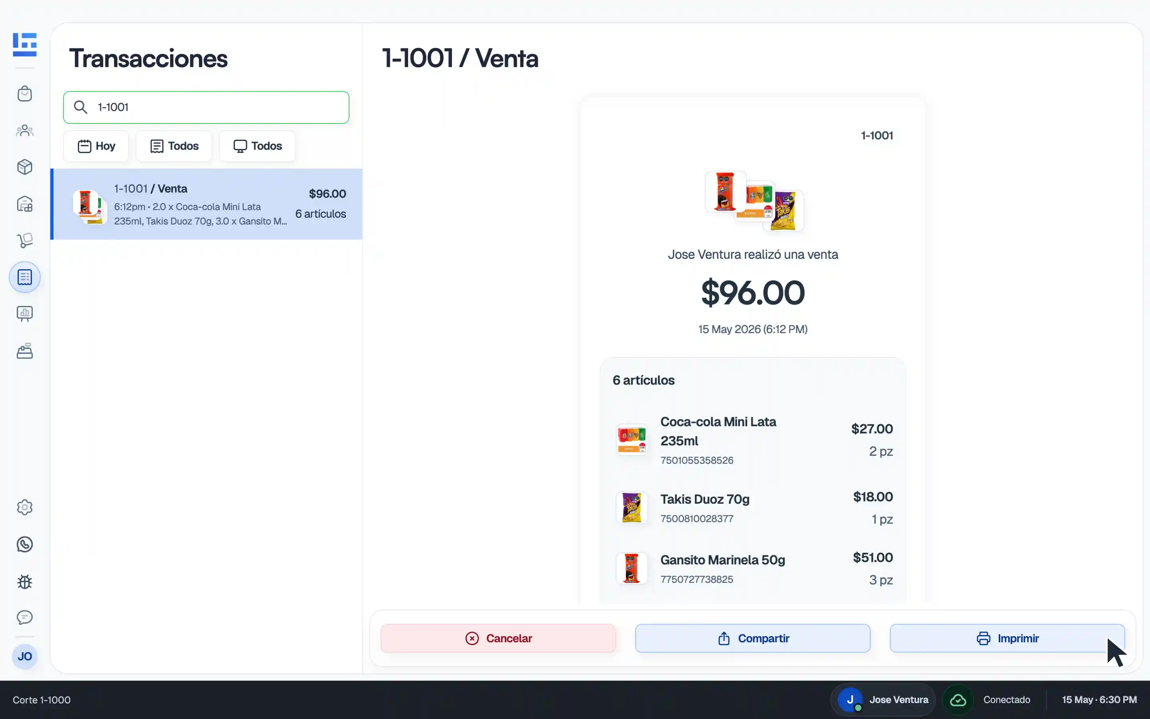The height and width of the screenshot is (719, 1150).
Task: Click the $51.00 Gansito price
Action: (873, 557)
